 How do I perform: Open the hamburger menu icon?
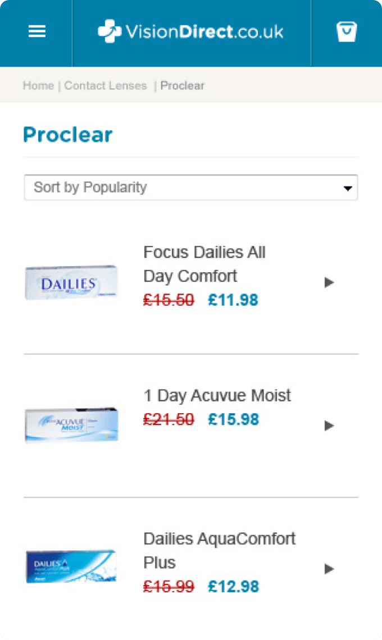[37, 31]
